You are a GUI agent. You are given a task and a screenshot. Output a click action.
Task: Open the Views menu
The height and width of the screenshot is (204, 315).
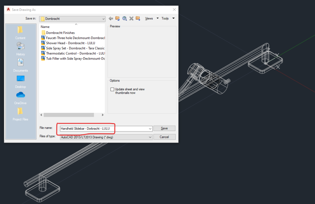[149, 18]
